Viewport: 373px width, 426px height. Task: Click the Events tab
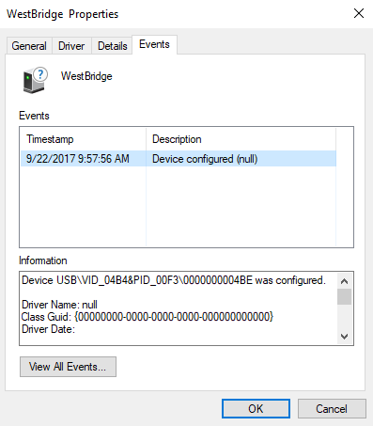tap(154, 44)
